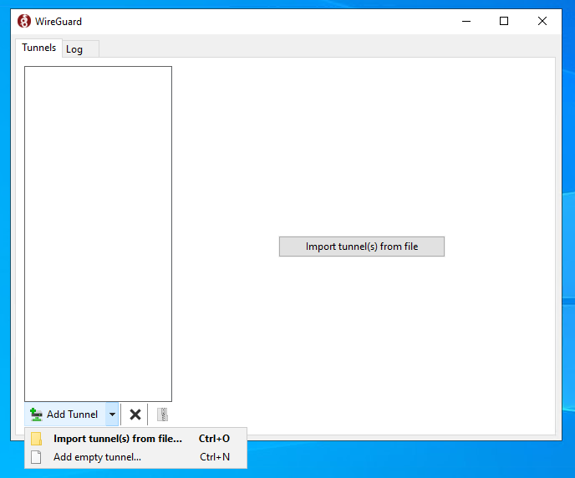Screen dimensions: 575x478
Task: Close the WireGuard window
Action: tap(542, 21)
